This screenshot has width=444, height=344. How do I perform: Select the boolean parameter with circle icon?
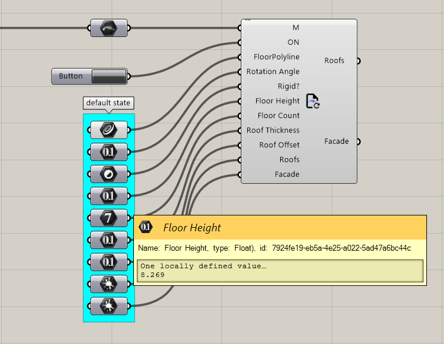pos(109,174)
